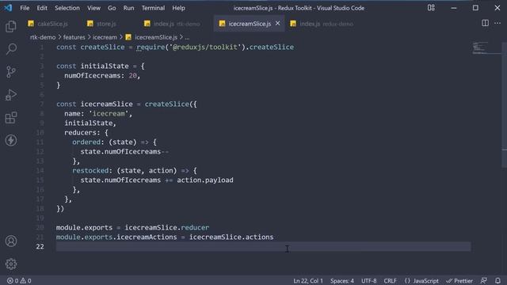
Task: Open Run and Debug view
Action: (x=11, y=95)
